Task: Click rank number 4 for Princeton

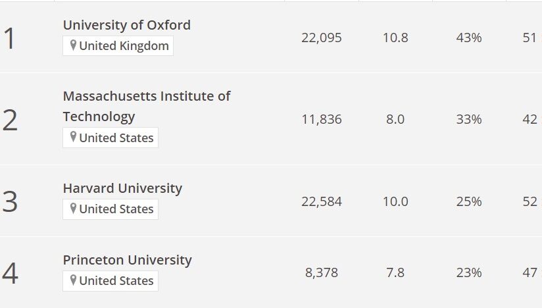Action: (x=10, y=273)
